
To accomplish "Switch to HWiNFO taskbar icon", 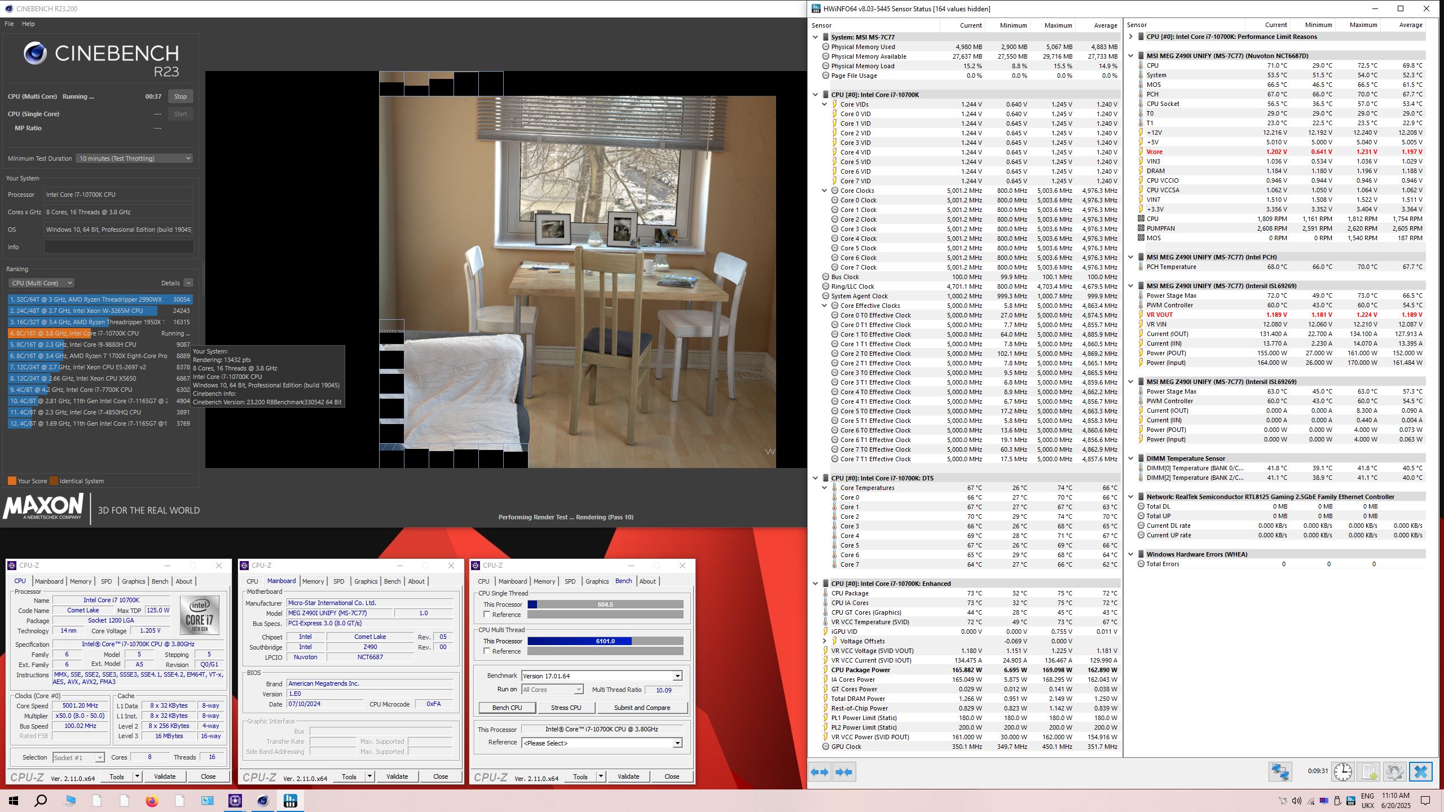I will point(290,801).
